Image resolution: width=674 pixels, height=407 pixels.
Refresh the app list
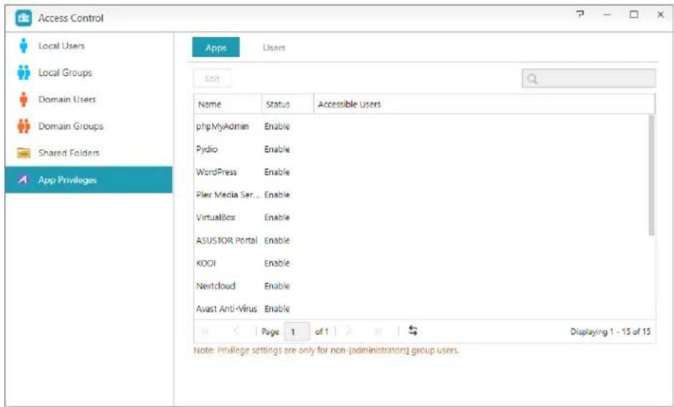pos(412,331)
